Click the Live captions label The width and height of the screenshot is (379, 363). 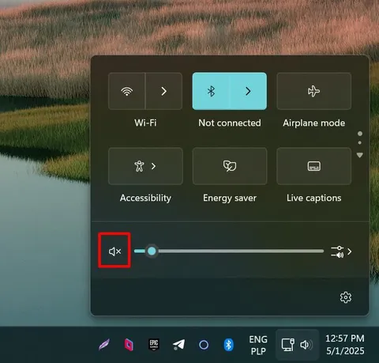(x=313, y=198)
